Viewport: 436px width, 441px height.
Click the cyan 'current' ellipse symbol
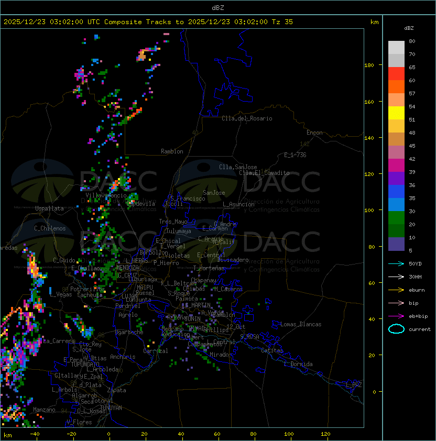pyautogui.click(x=396, y=329)
